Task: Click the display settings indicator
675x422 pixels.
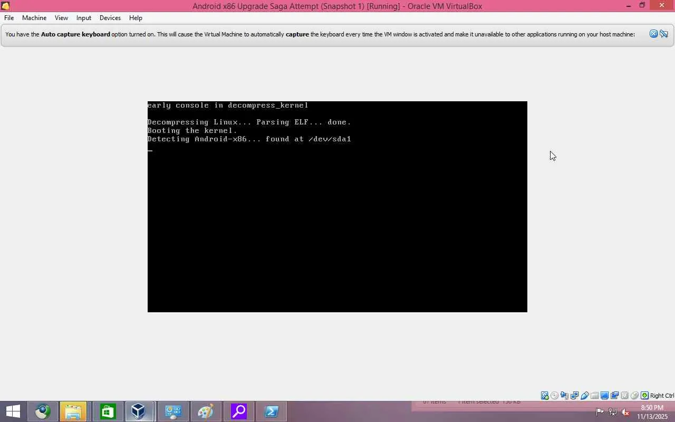Action: (604, 396)
